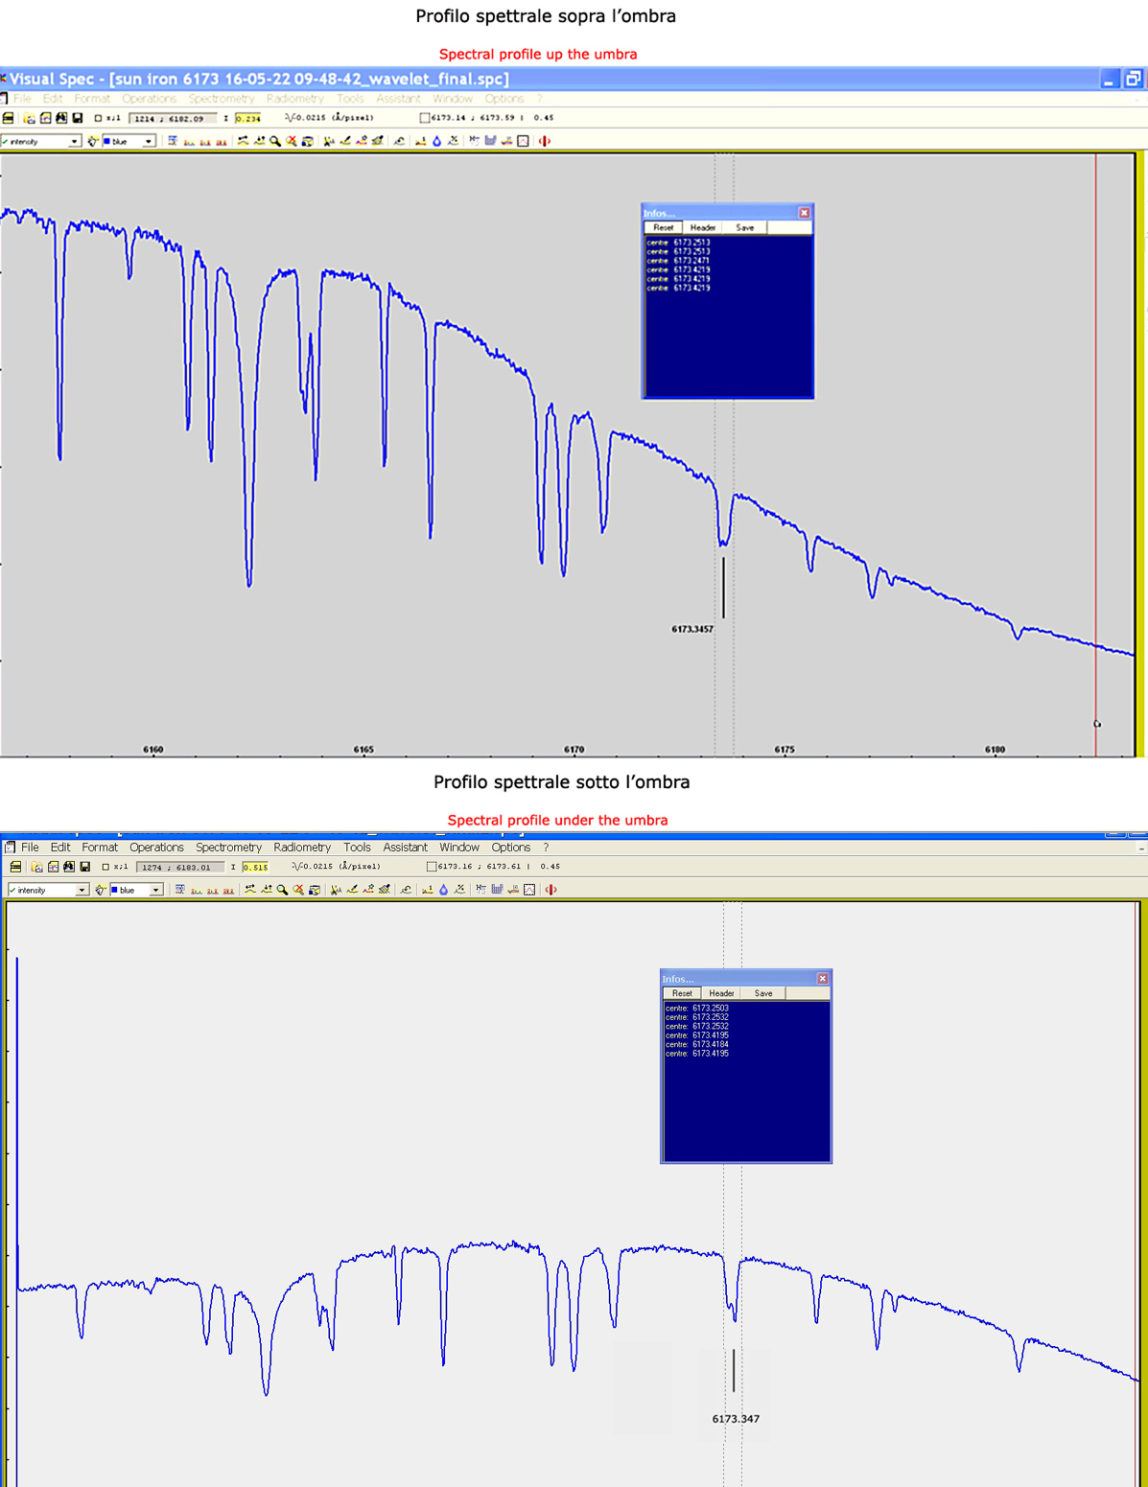The width and height of the screenshot is (1148, 1487).
Task: Open the Assistant menu in lower window
Action: 405,848
